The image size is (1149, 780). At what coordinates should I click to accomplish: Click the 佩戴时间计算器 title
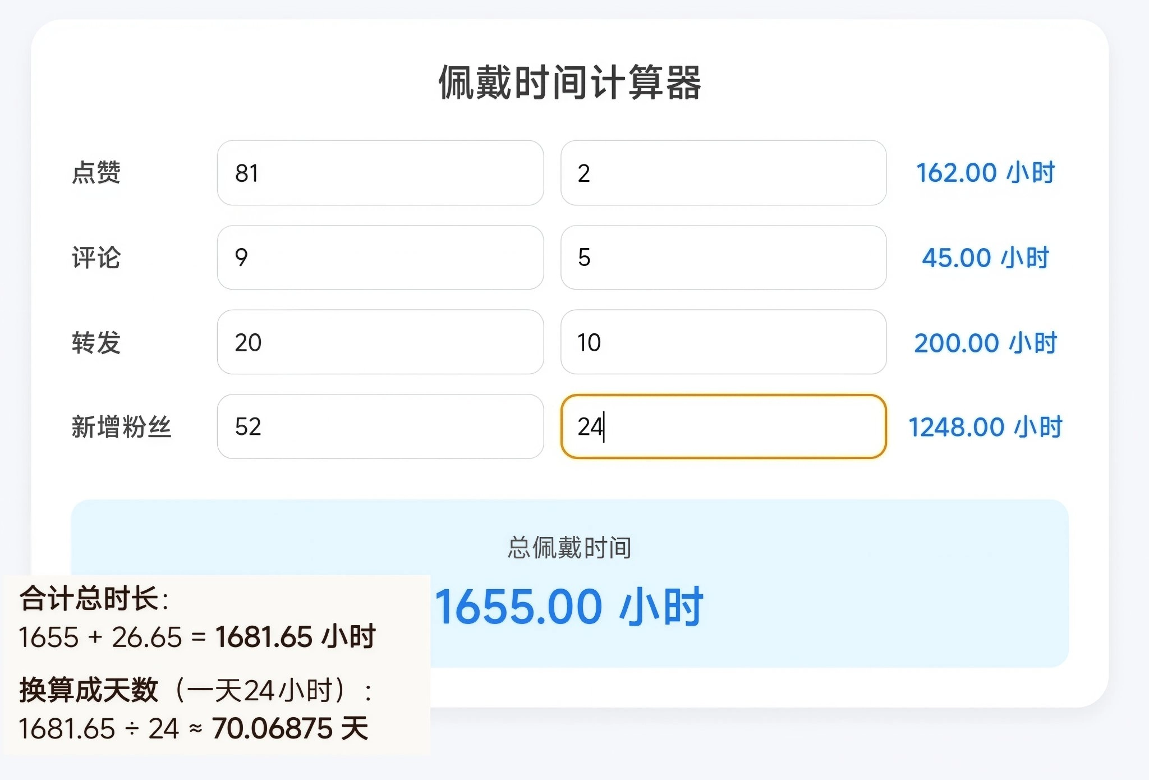coord(569,82)
